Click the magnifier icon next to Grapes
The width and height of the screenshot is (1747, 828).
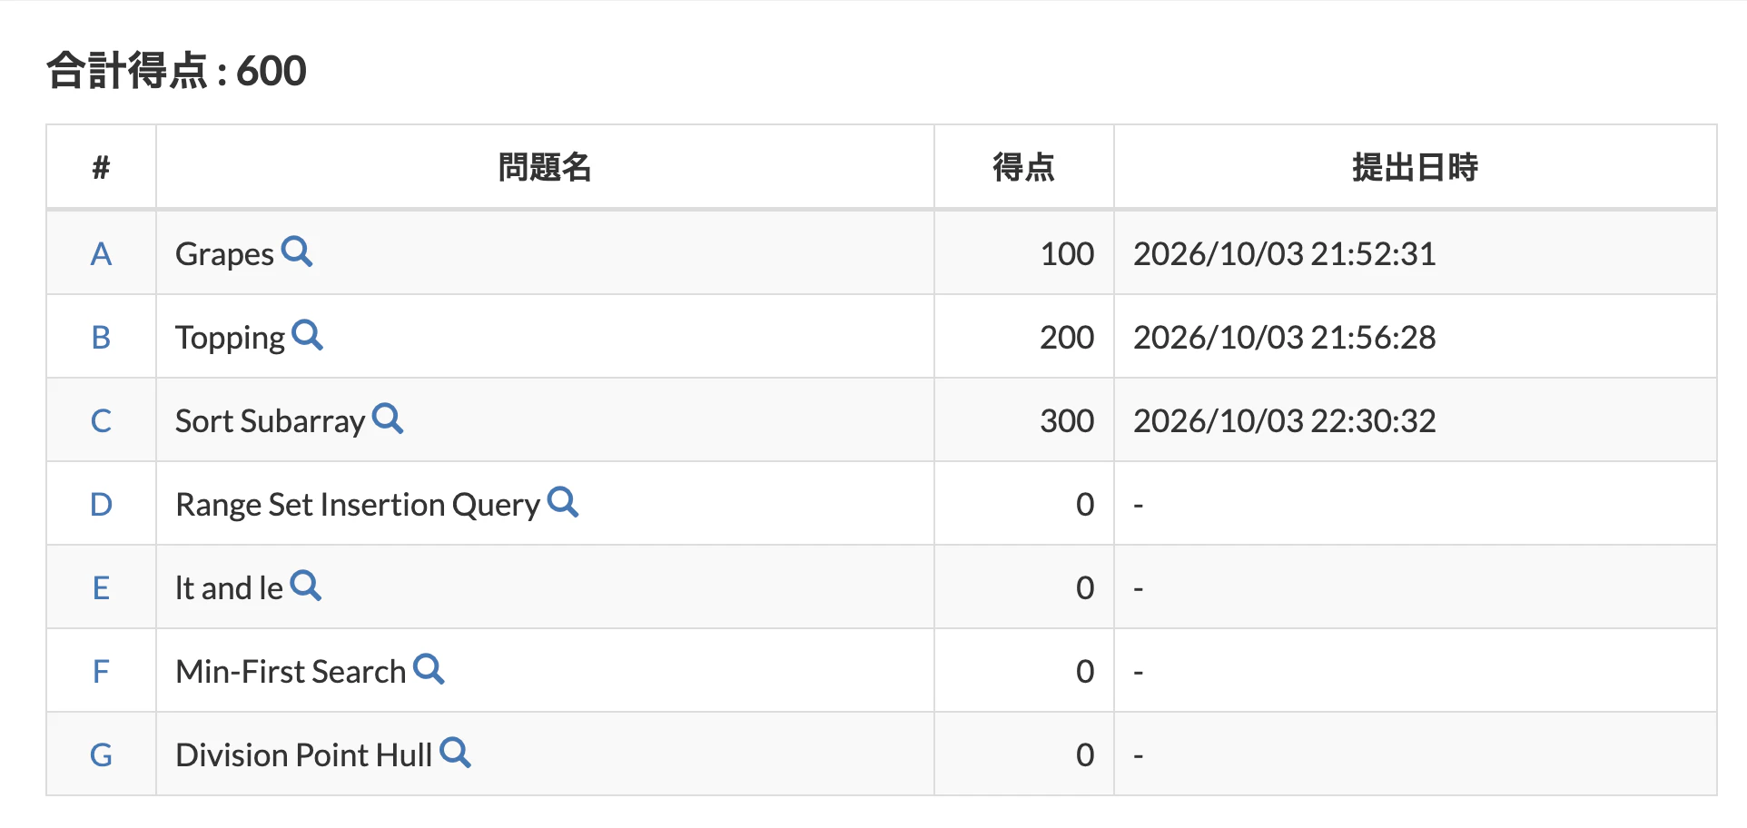297,251
